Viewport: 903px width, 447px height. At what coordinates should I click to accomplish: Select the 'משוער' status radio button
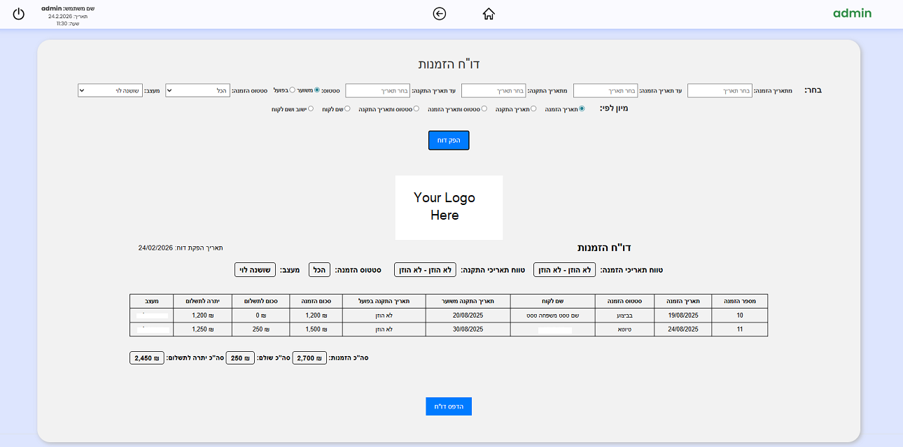click(x=317, y=90)
